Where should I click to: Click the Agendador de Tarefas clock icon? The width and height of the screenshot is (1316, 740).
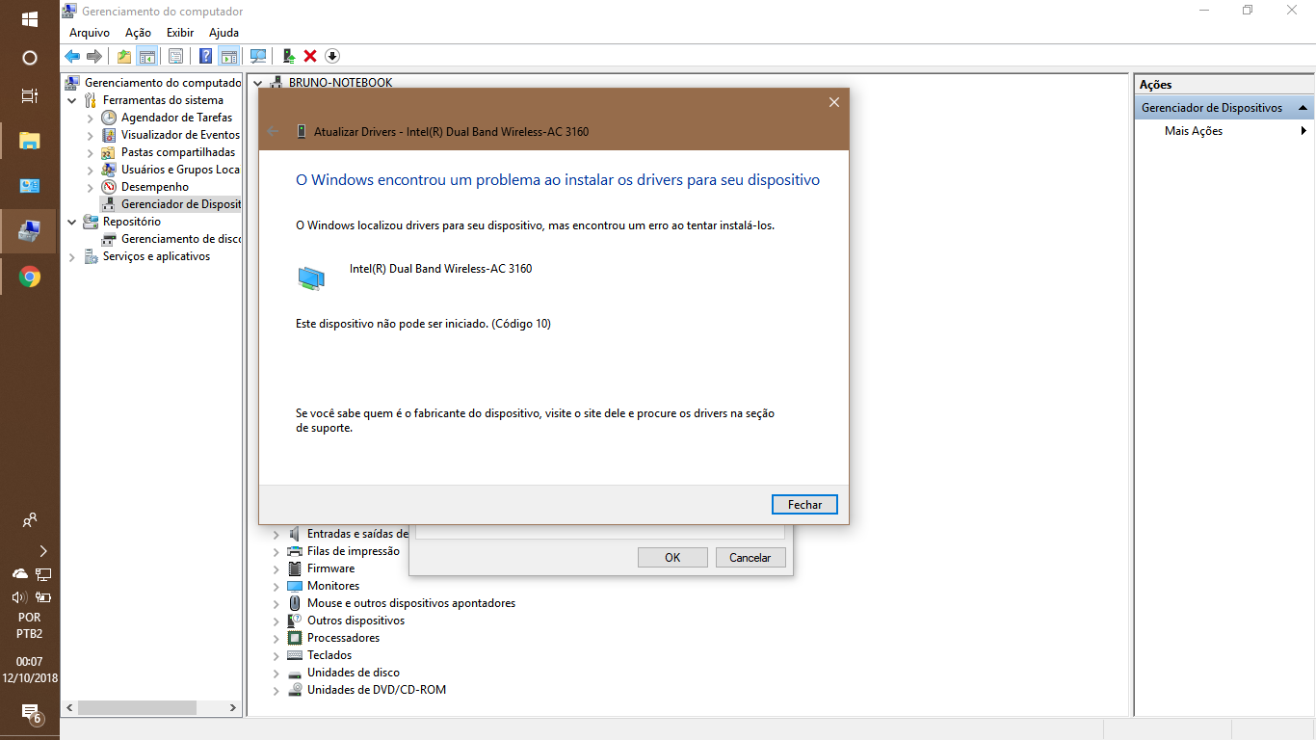pos(109,118)
